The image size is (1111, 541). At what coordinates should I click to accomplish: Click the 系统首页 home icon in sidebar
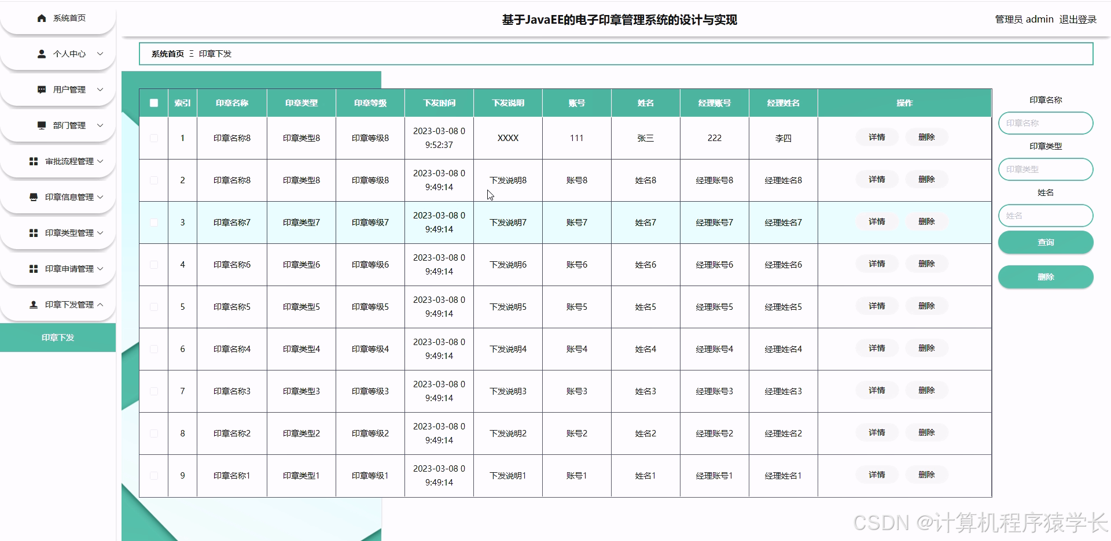41,18
